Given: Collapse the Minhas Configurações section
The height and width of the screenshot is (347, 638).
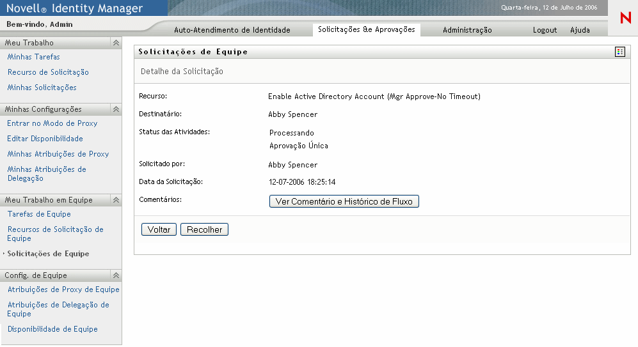Looking at the screenshot, I should pyautogui.click(x=116, y=109).
